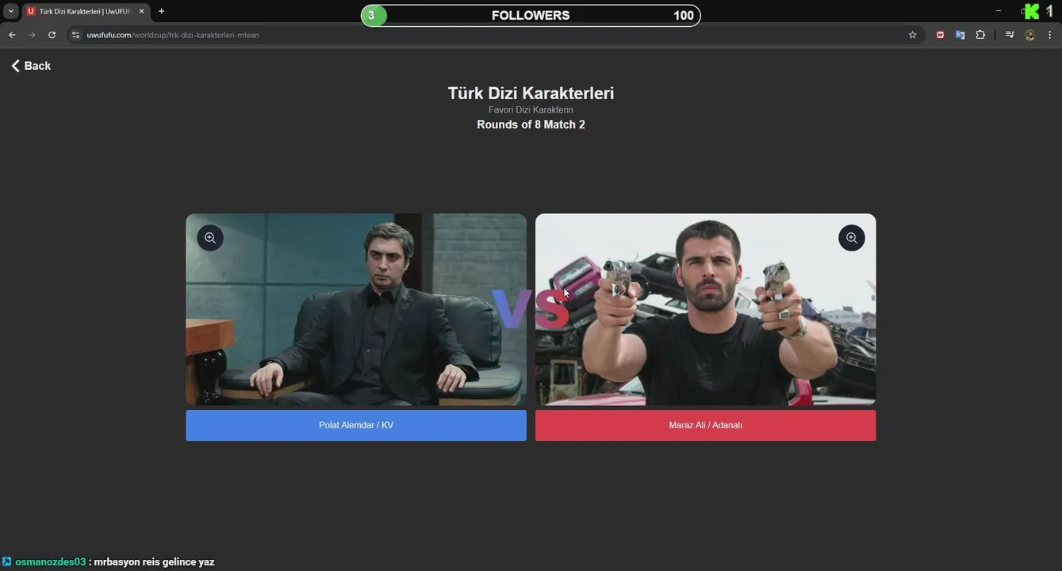This screenshot has width=1062, height=571.
Task: Select the Maraz Ali picture
Action: [x=705, y=309]
